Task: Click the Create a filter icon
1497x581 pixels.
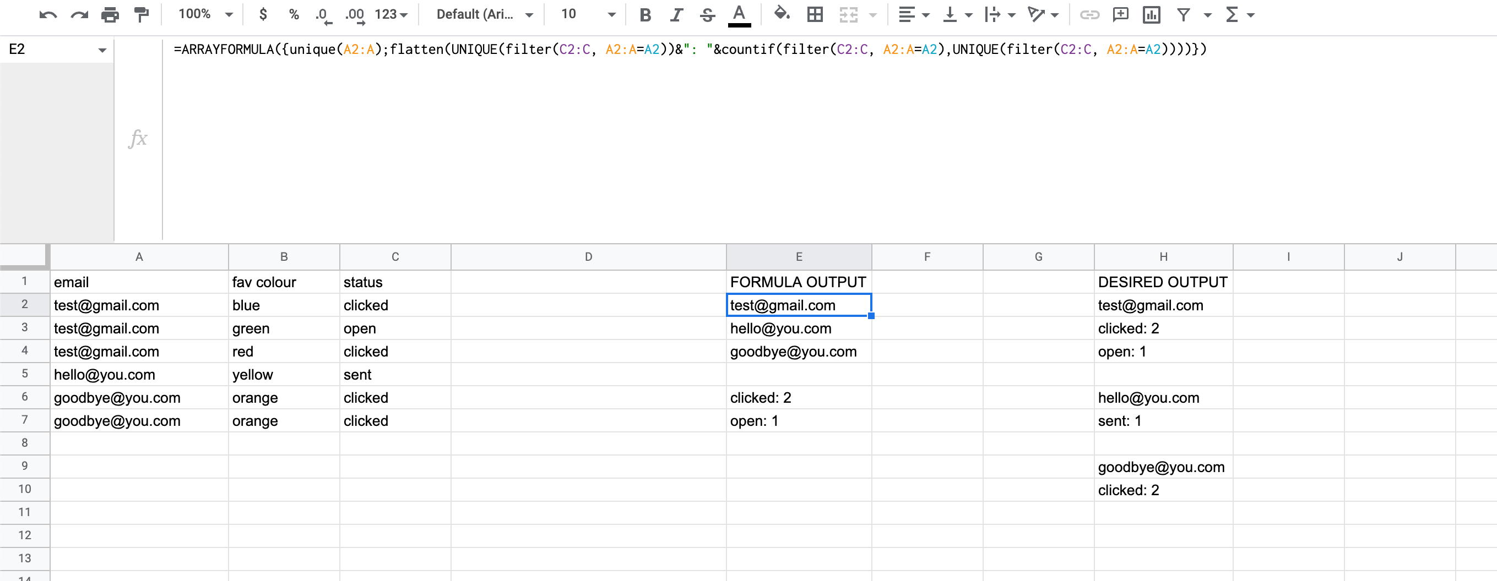Action: point(1183,14)
